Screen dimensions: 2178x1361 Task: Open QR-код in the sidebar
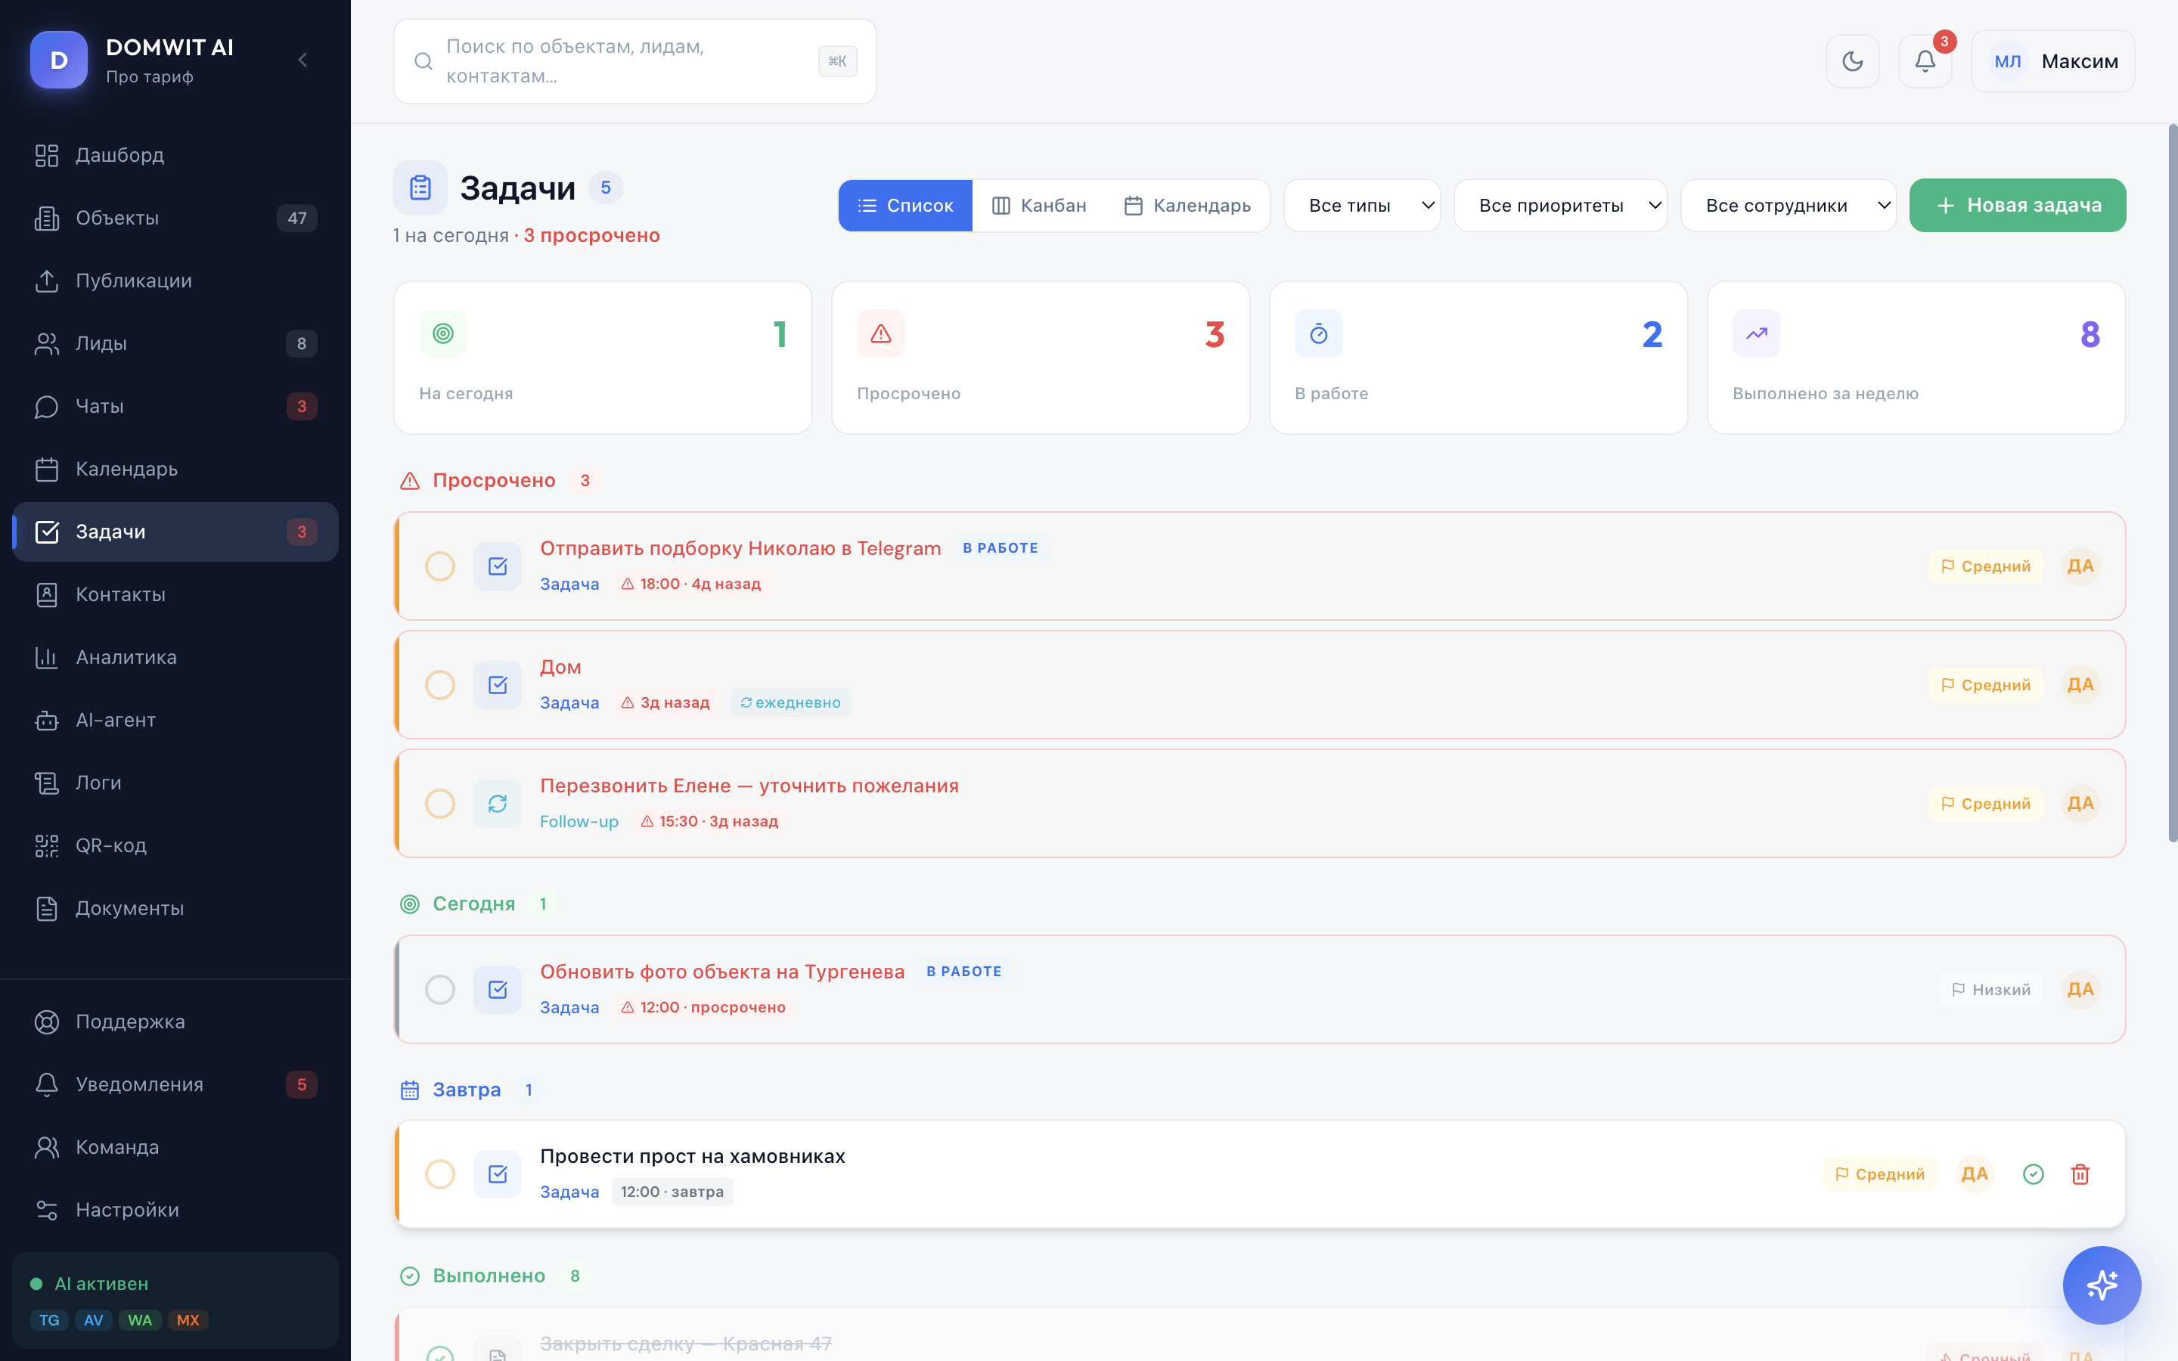[110, 845]
